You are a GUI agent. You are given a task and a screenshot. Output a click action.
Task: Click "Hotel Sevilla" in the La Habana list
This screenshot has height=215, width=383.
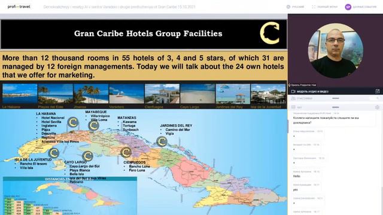51,122
